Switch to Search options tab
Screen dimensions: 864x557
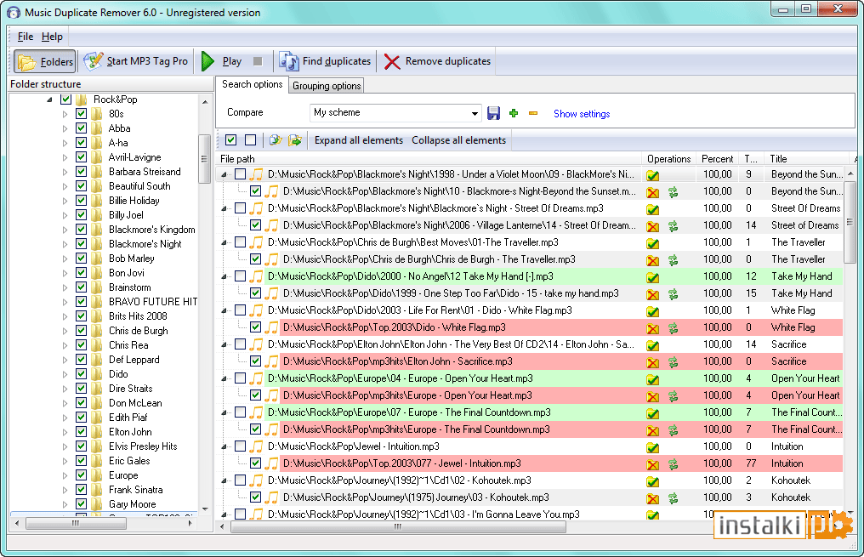(x=252, y=84)
